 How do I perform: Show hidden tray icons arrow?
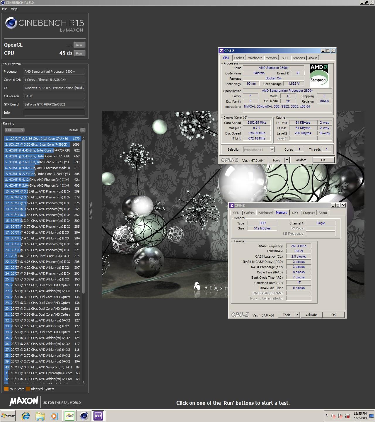327,416
